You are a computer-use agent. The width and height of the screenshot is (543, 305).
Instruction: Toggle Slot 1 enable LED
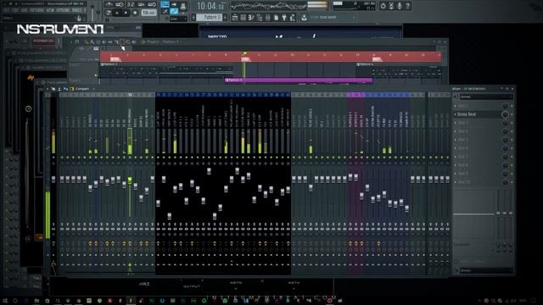[x=512, y=106]
